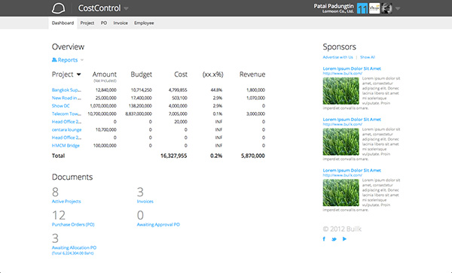Screen dimensions: 452x273
Task: Click the user avatar photo in header
Action: (x=386, y=8)
